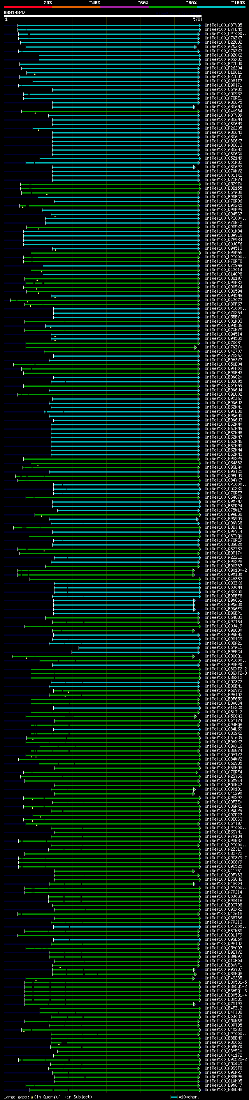Click label UniRef100_A1E2C0

(223, 708)
